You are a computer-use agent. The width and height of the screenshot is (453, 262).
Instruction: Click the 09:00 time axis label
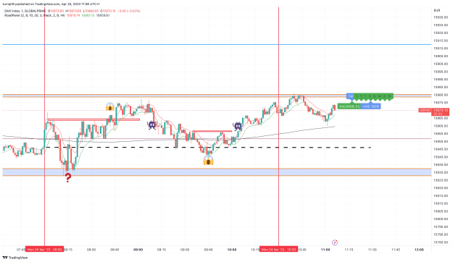(138, 250)
